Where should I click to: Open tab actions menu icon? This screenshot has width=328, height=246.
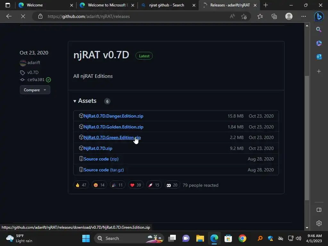[8, 5]
